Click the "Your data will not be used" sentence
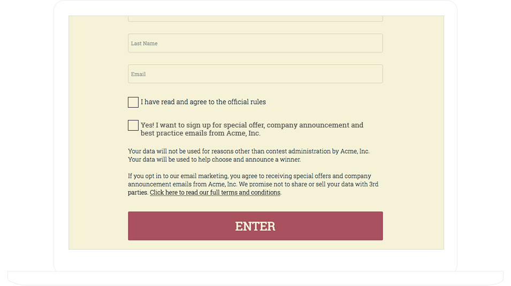The width and height of the screenshot is (511, 286). 248,152
